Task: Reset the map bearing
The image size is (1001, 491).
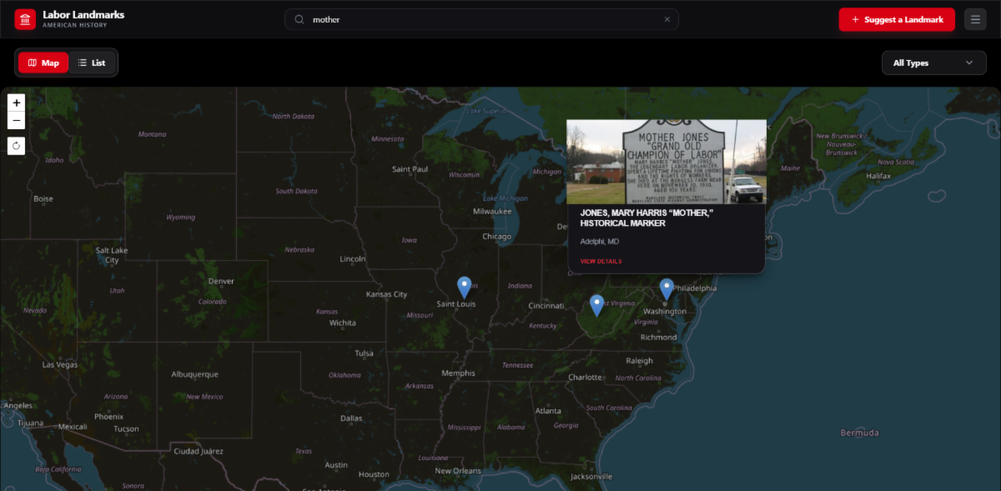Action: pyautogui.click(x=17, y=146)
